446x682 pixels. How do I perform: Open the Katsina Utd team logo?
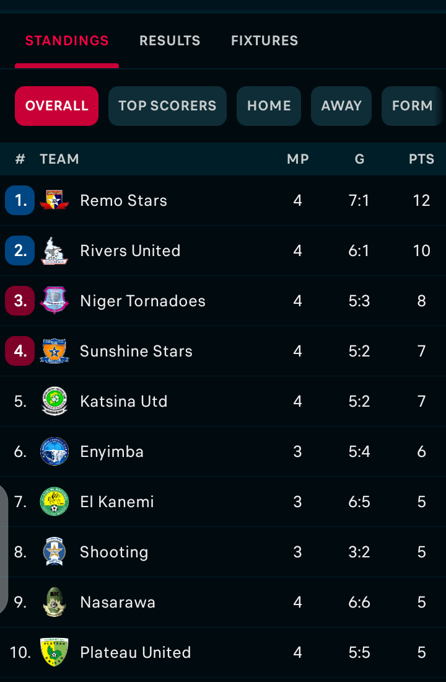(54, 401)
